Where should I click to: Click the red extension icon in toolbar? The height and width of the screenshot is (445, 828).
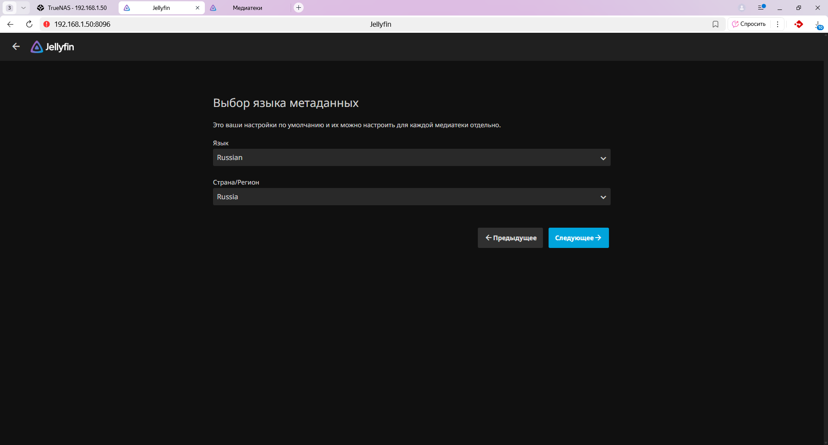coord(799,24)
